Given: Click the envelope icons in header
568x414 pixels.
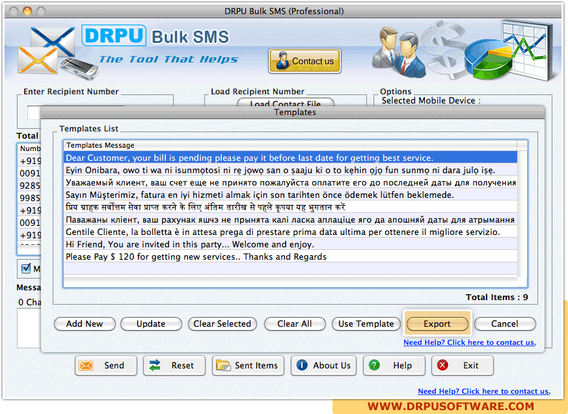Looking at the screenshot, I should tap(46, 50).
